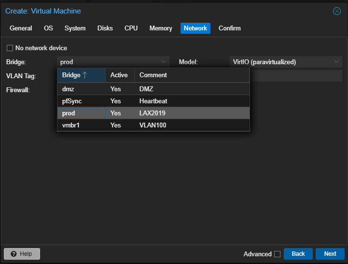Expand the Bridge dropdown arrow
Image resolution: width=348 pixels, height=264 pixels.
164,62
